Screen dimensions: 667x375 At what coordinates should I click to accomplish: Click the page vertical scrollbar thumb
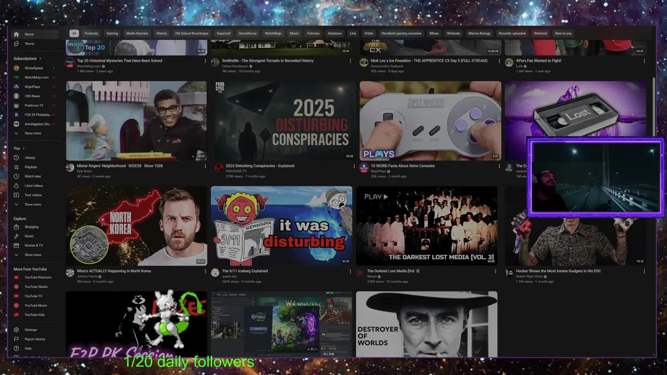654,107
